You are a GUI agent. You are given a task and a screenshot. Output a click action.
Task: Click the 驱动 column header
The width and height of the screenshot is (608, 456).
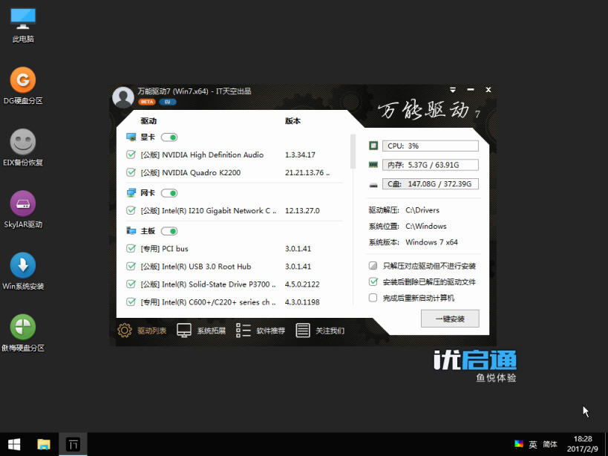click(x=148, y=121)
